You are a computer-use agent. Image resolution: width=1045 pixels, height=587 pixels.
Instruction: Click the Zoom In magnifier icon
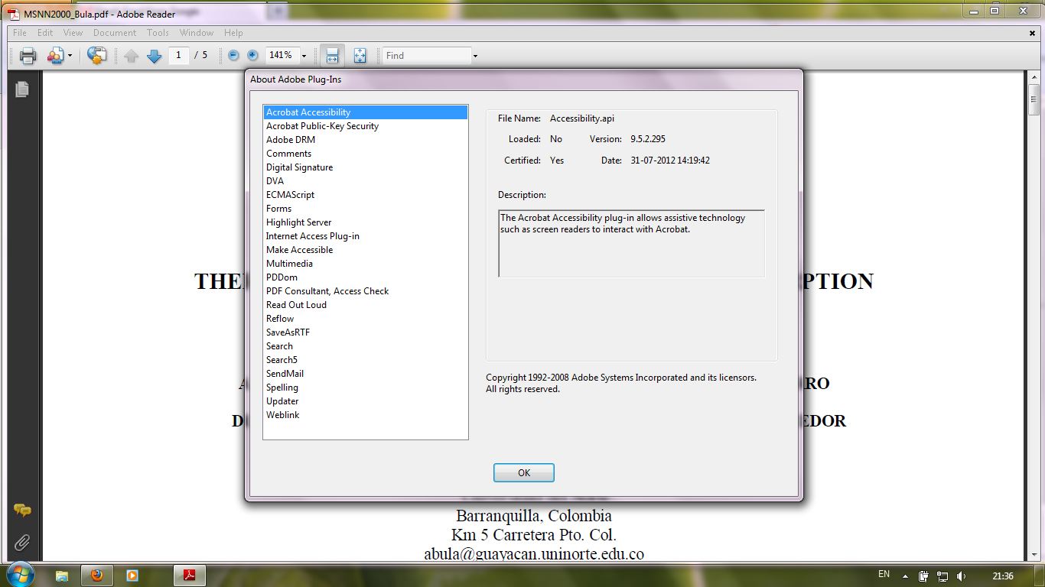(252, 55)
